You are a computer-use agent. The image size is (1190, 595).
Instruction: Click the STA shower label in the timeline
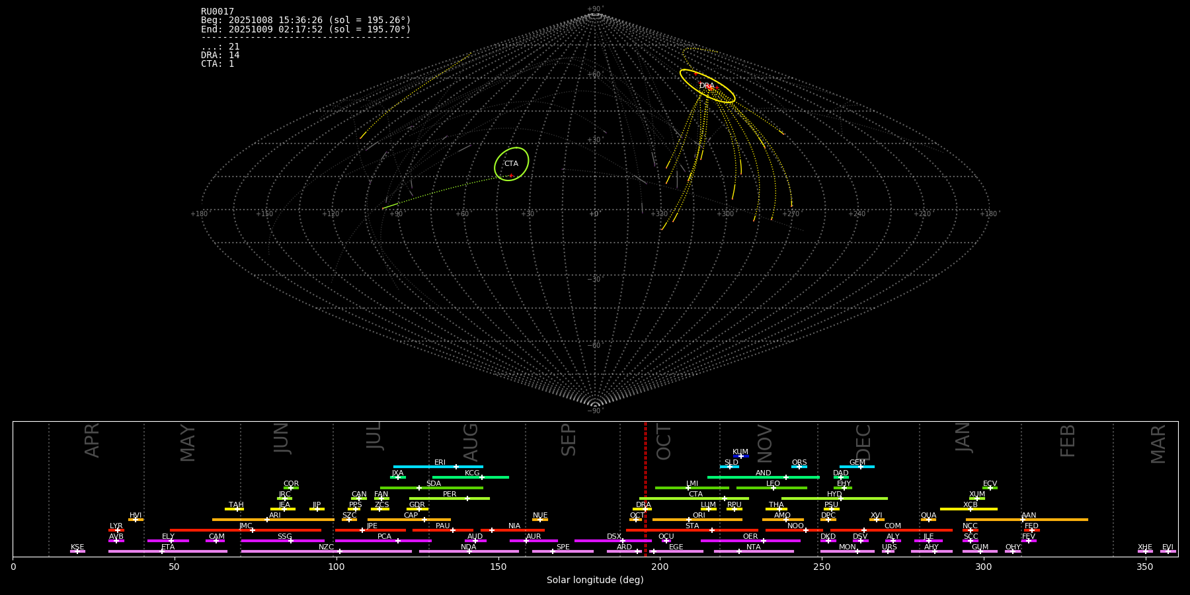click(x=692, y=526)
